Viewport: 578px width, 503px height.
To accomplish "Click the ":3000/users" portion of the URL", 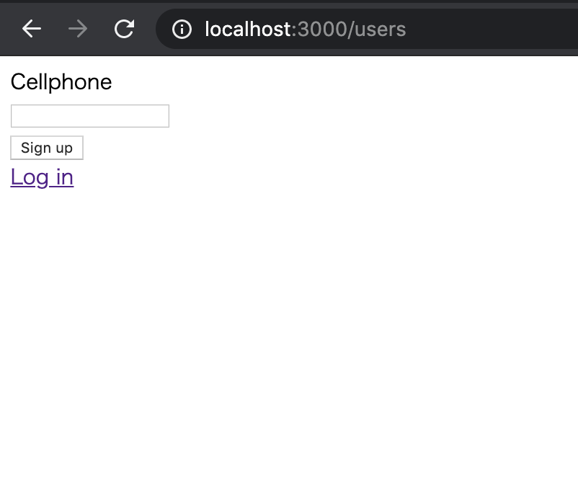I will (x=352, y=29).
